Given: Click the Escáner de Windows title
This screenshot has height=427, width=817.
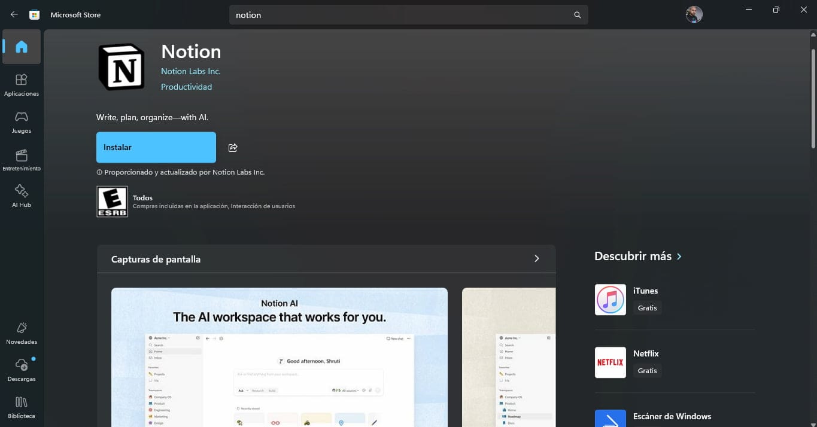Looking at the screenshot, I should click(672, 416).
